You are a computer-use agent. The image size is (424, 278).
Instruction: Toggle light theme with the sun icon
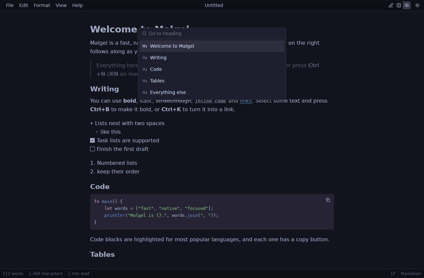tap(417, 5)
